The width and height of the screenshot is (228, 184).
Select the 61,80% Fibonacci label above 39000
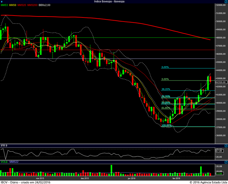click(166, 108)
